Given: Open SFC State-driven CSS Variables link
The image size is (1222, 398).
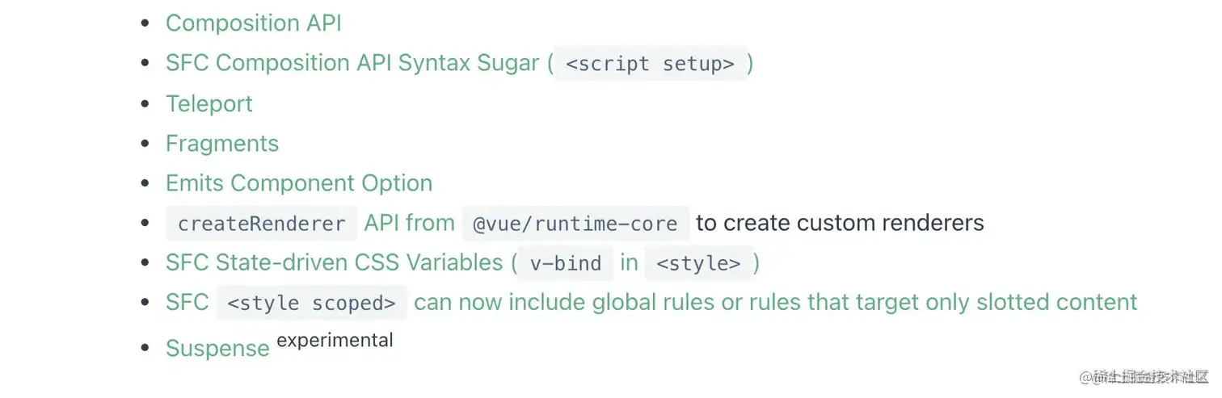Looking at the screenshot, I should [334, 262].
